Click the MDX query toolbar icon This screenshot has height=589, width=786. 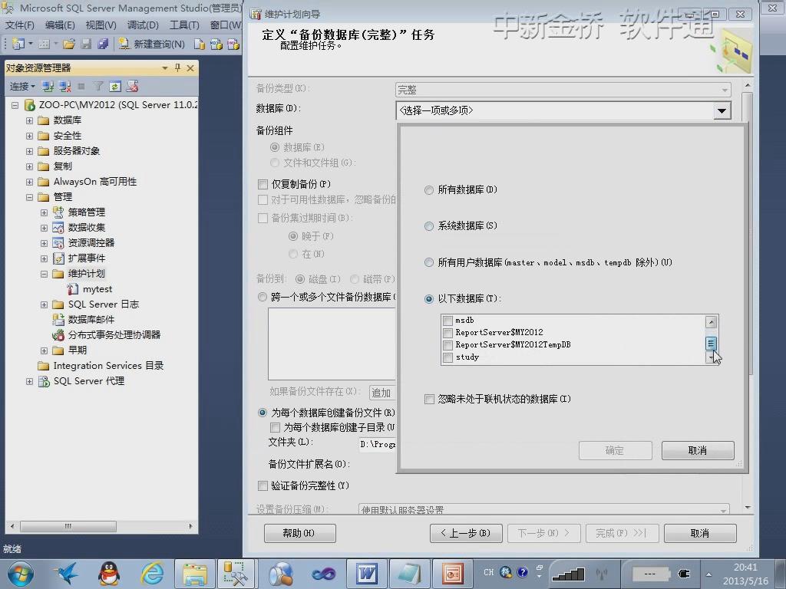point(216,44)
